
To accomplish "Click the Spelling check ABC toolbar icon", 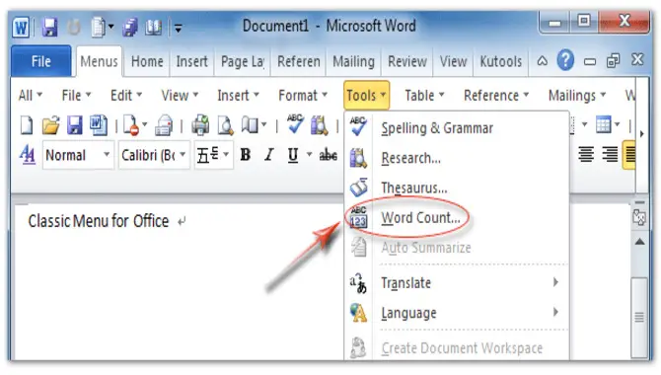I will [x=295, y=124].
